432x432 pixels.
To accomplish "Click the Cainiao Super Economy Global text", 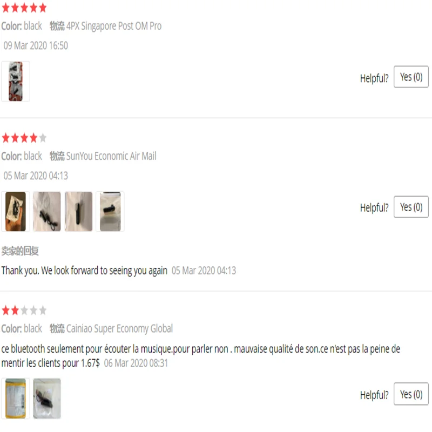I will 119,328.
